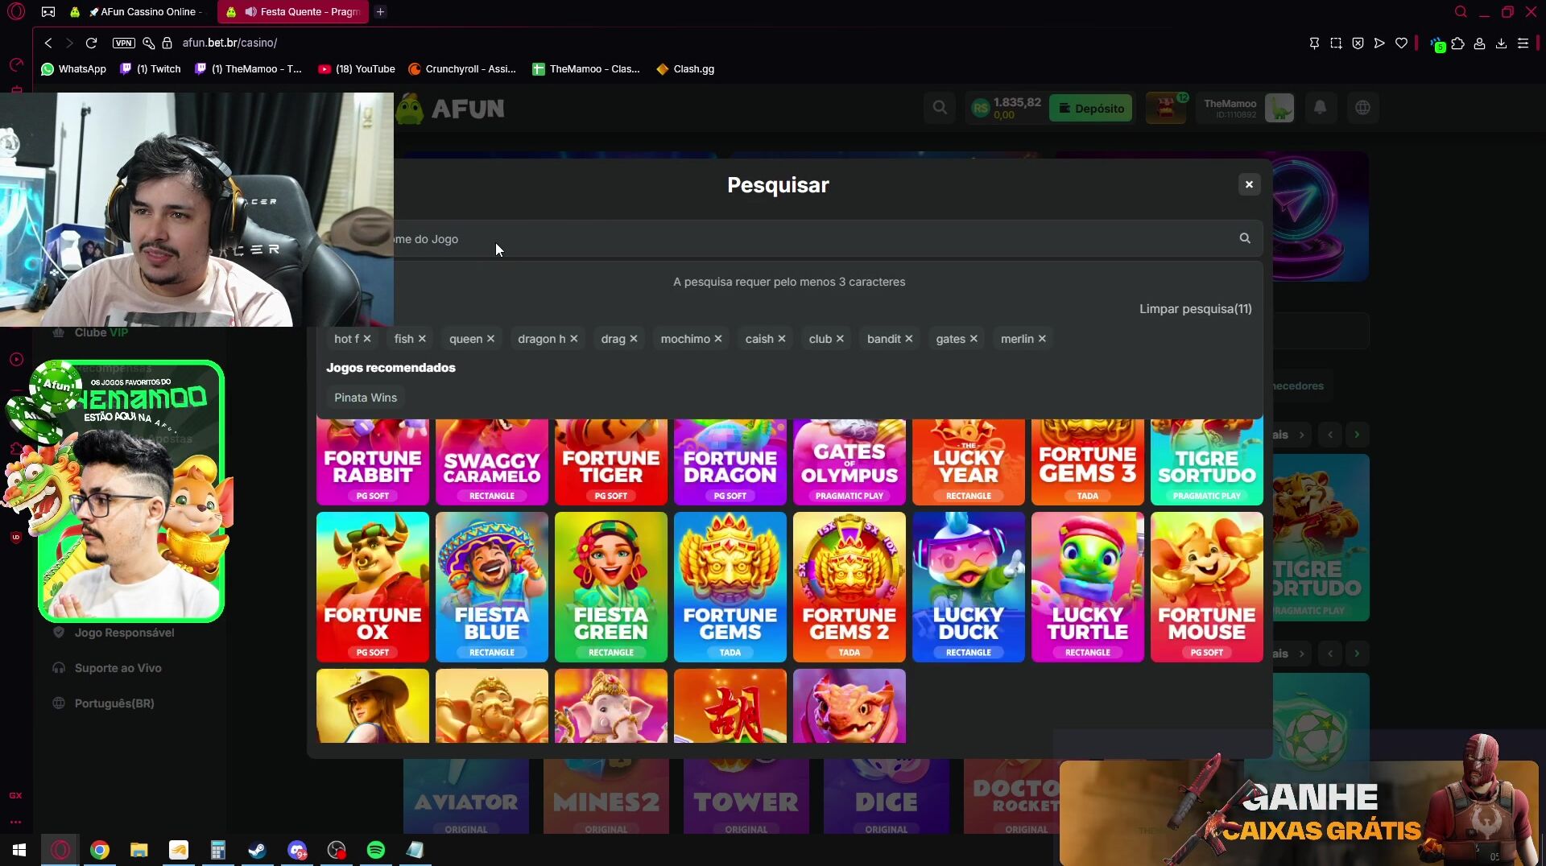This screenshot has height=866, width=1546.
Task: Remove the 'dragon h' search tag
Action: 573,339
